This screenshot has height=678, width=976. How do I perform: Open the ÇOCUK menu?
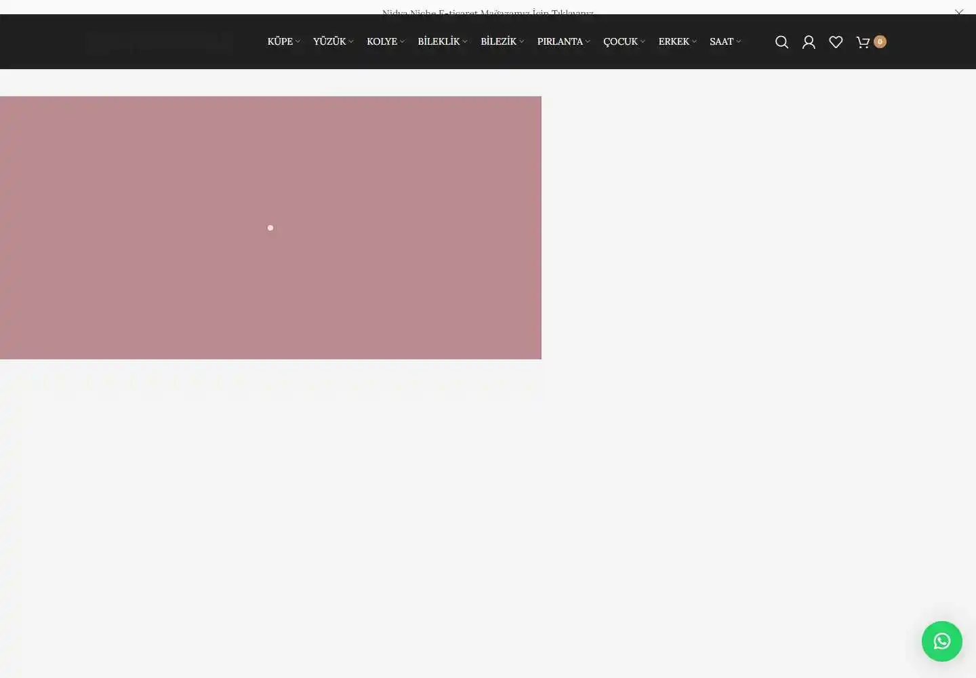coord(620,41)
